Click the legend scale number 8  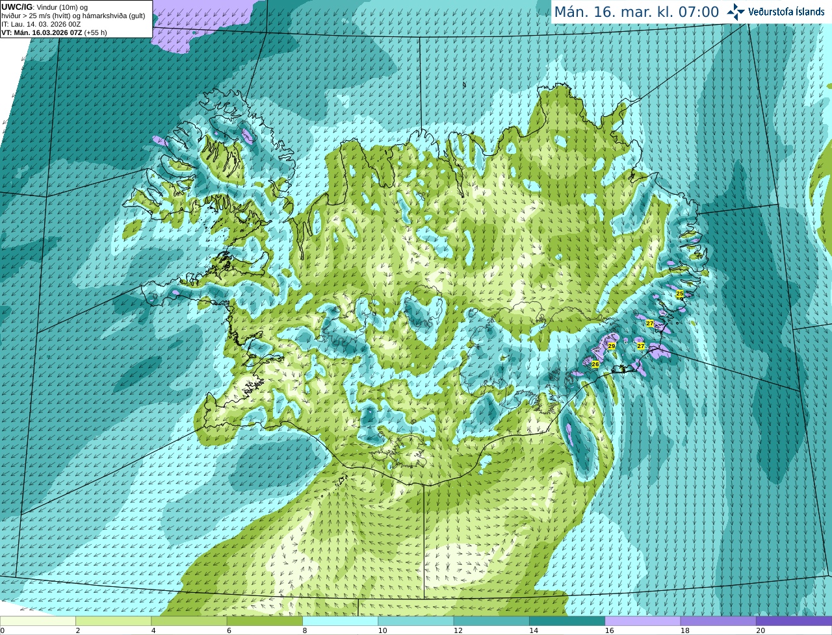click(x=305, y=630)
